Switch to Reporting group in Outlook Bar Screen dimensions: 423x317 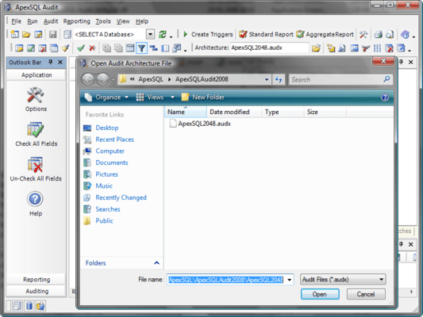tap(37, 280)
